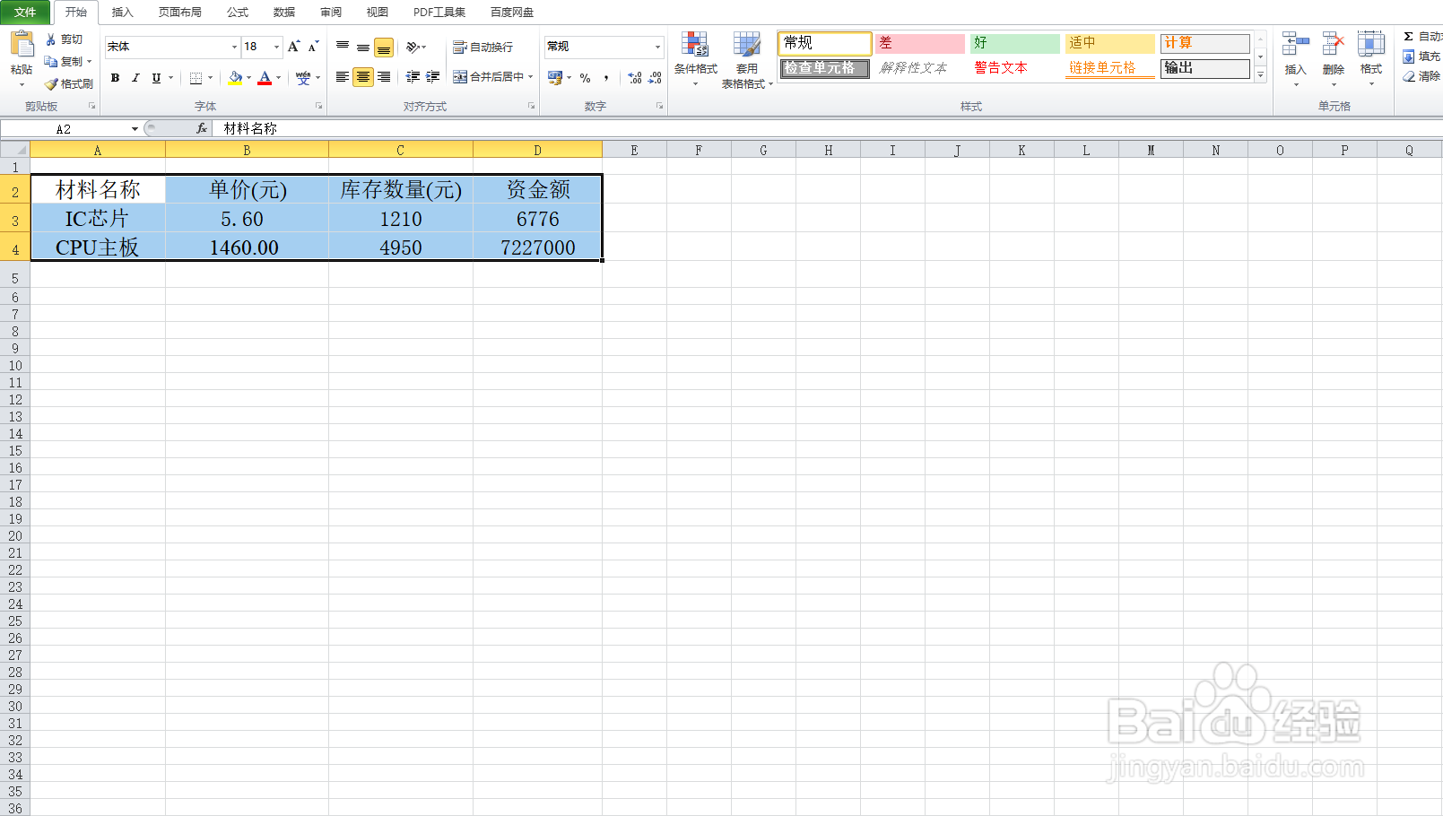Click the Fill (填充) icon

tap(1409, 56)
